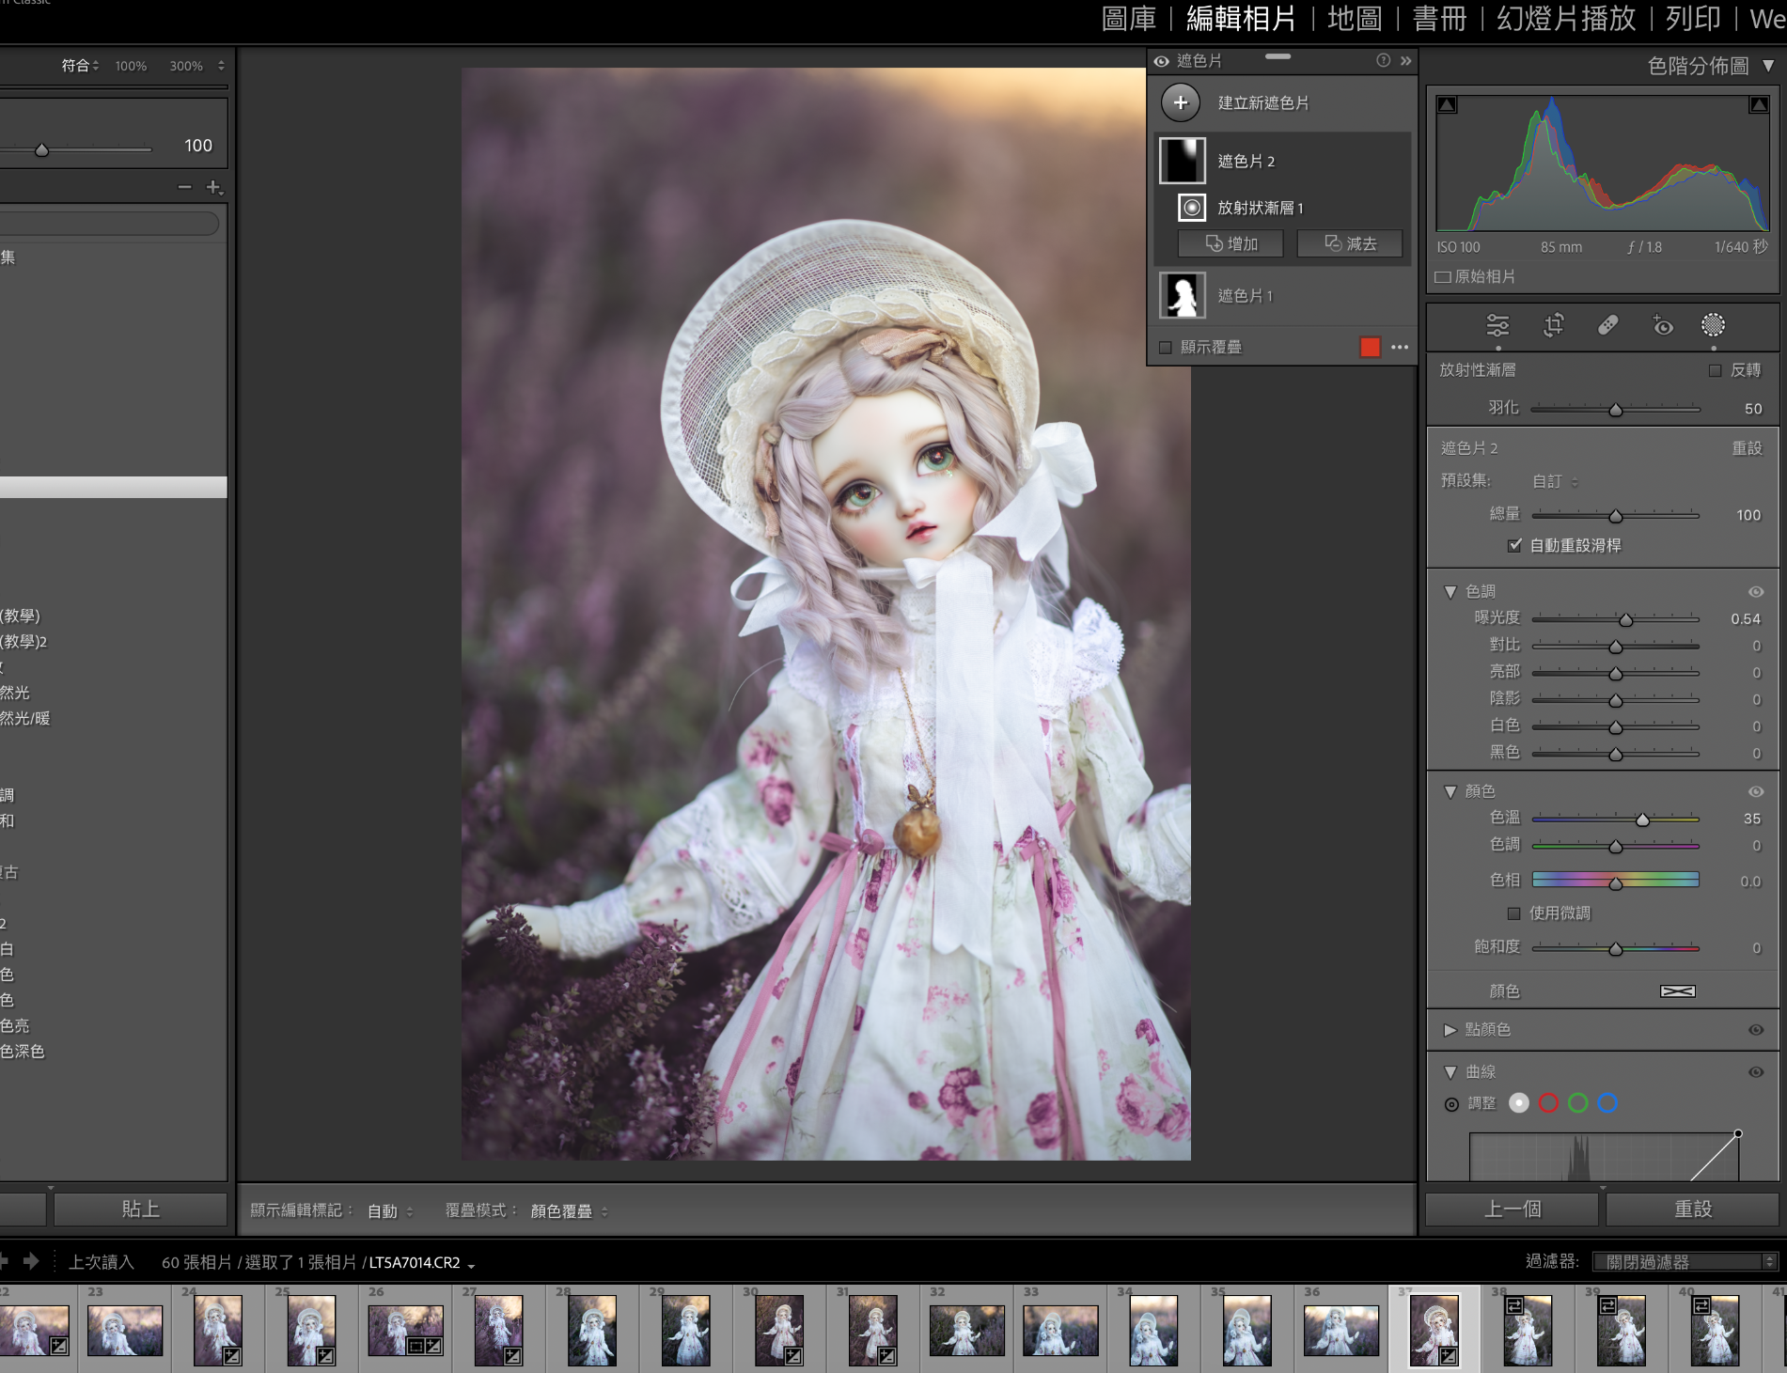Screen dimensions: 1787x1373
Task: Toggle Point Color section visibility eye
Action: pyautogui.click(x=1756, y=1029)
